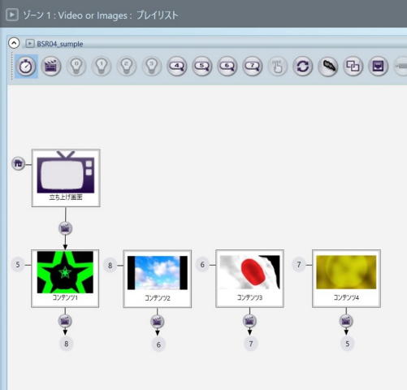This screenshot has height=390, width=407.
Task: Choose the magnifier event number 7
Action: click(253, 66)
